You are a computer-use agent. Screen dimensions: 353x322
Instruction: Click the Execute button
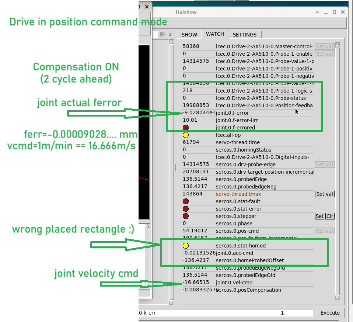click(x=330, y=313)
